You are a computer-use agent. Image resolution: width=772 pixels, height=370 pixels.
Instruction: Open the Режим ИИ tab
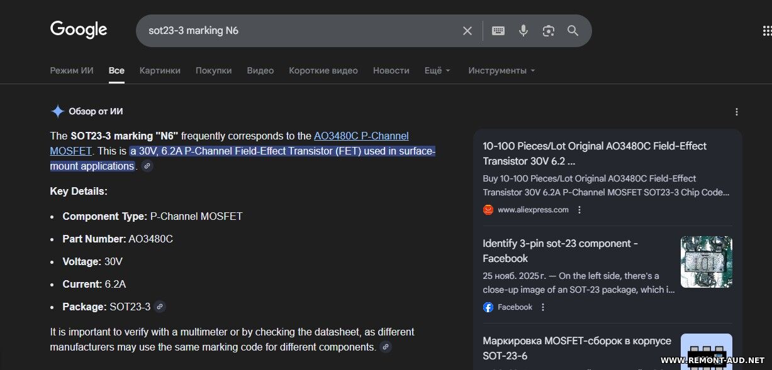(x=72, y=70)
